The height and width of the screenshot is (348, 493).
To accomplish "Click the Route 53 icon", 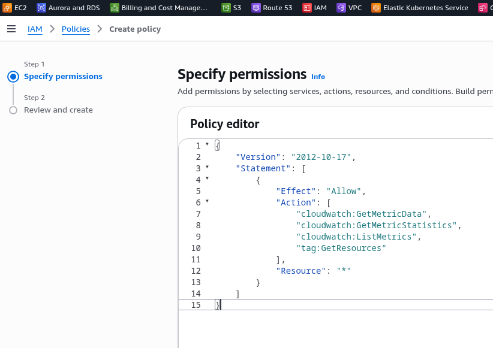I will pyautogui.click(x=256, y=8).
